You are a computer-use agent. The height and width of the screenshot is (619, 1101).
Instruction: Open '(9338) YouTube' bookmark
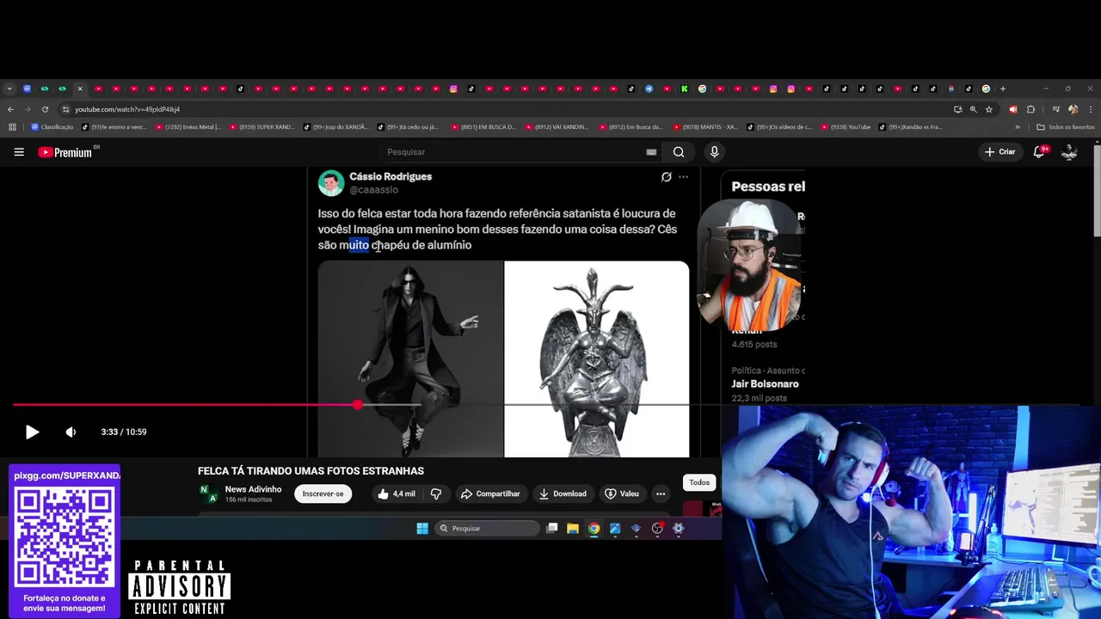[x=846, y=127]
